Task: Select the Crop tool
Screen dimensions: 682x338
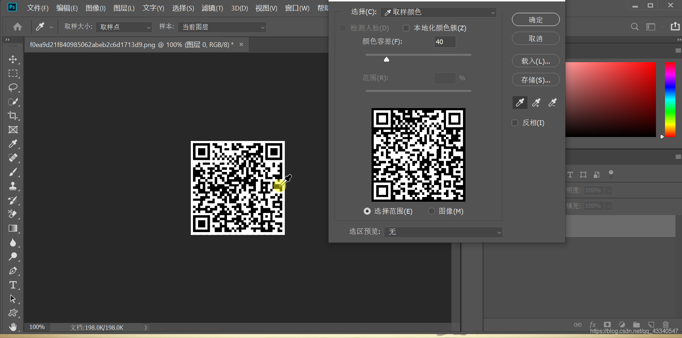Action: tap(13, 116)
